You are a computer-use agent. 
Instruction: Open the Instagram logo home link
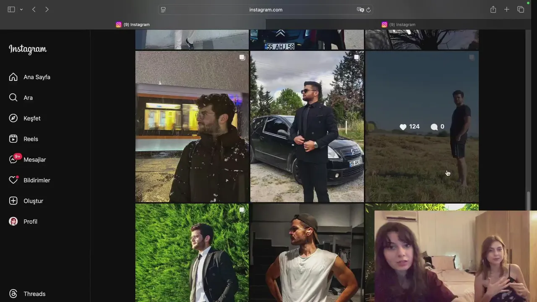tap(28, 49)
